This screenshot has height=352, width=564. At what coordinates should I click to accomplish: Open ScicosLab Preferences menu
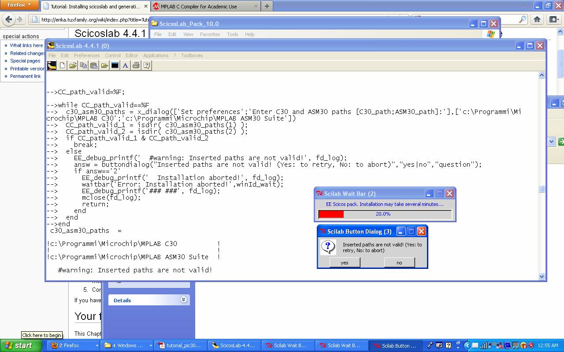click(x=87, y=55)
